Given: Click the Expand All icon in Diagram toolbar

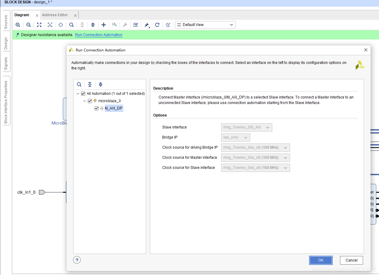Looking at the screenshot, I should [x=93, y=25].
